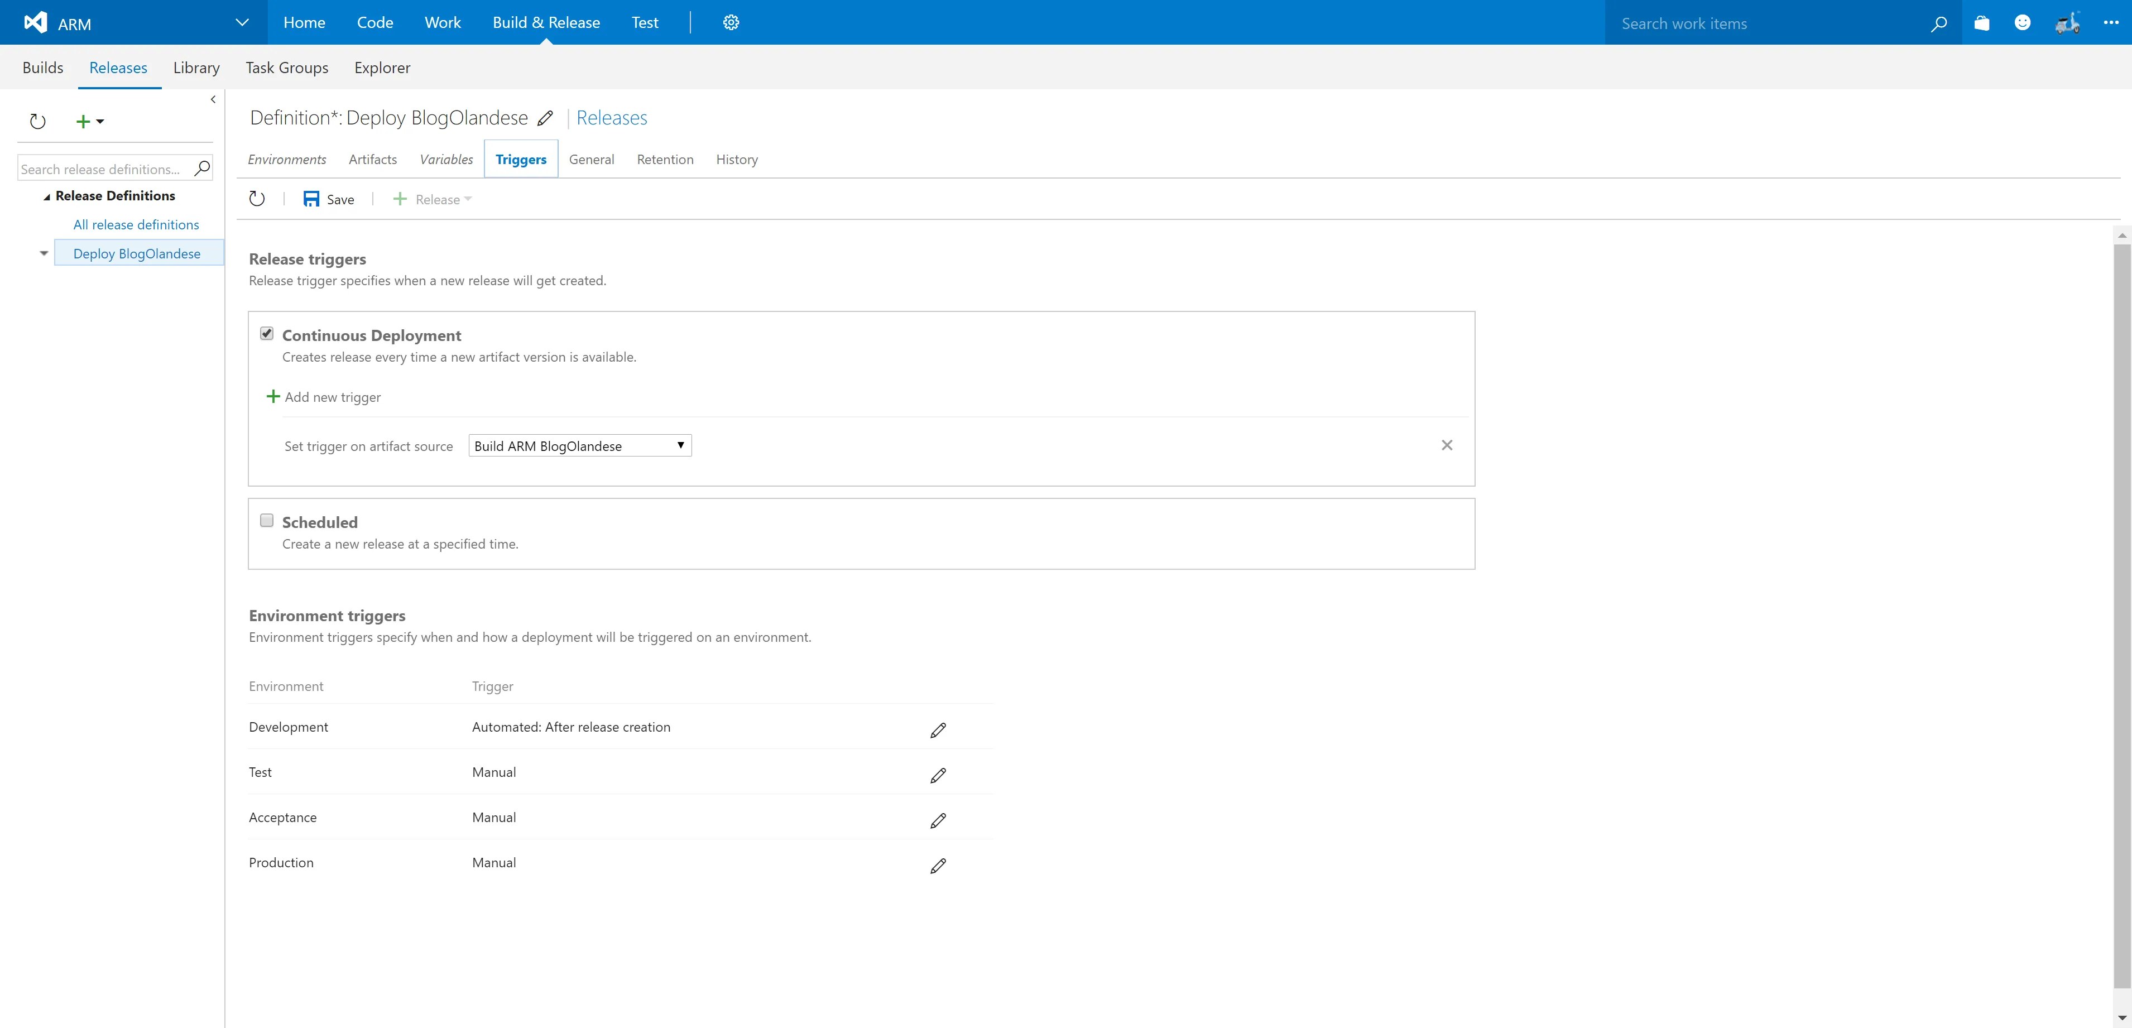This screenshot has height=1028, width=2132.
Task: Select the Releases sub-hub tab
Action: [118, 68]
